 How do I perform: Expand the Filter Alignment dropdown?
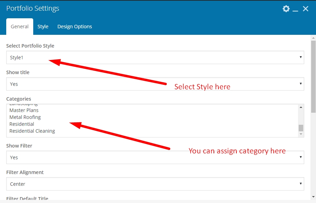pyautogui.click(x=155, y=184)
